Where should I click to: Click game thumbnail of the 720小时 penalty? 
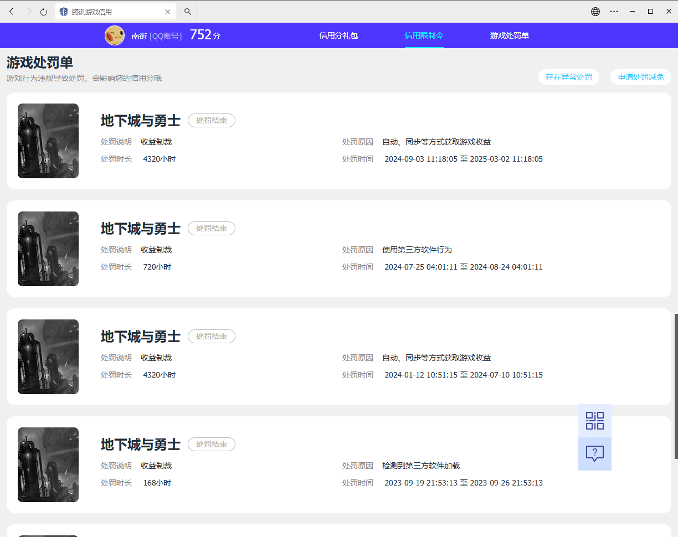coord(48,249)
